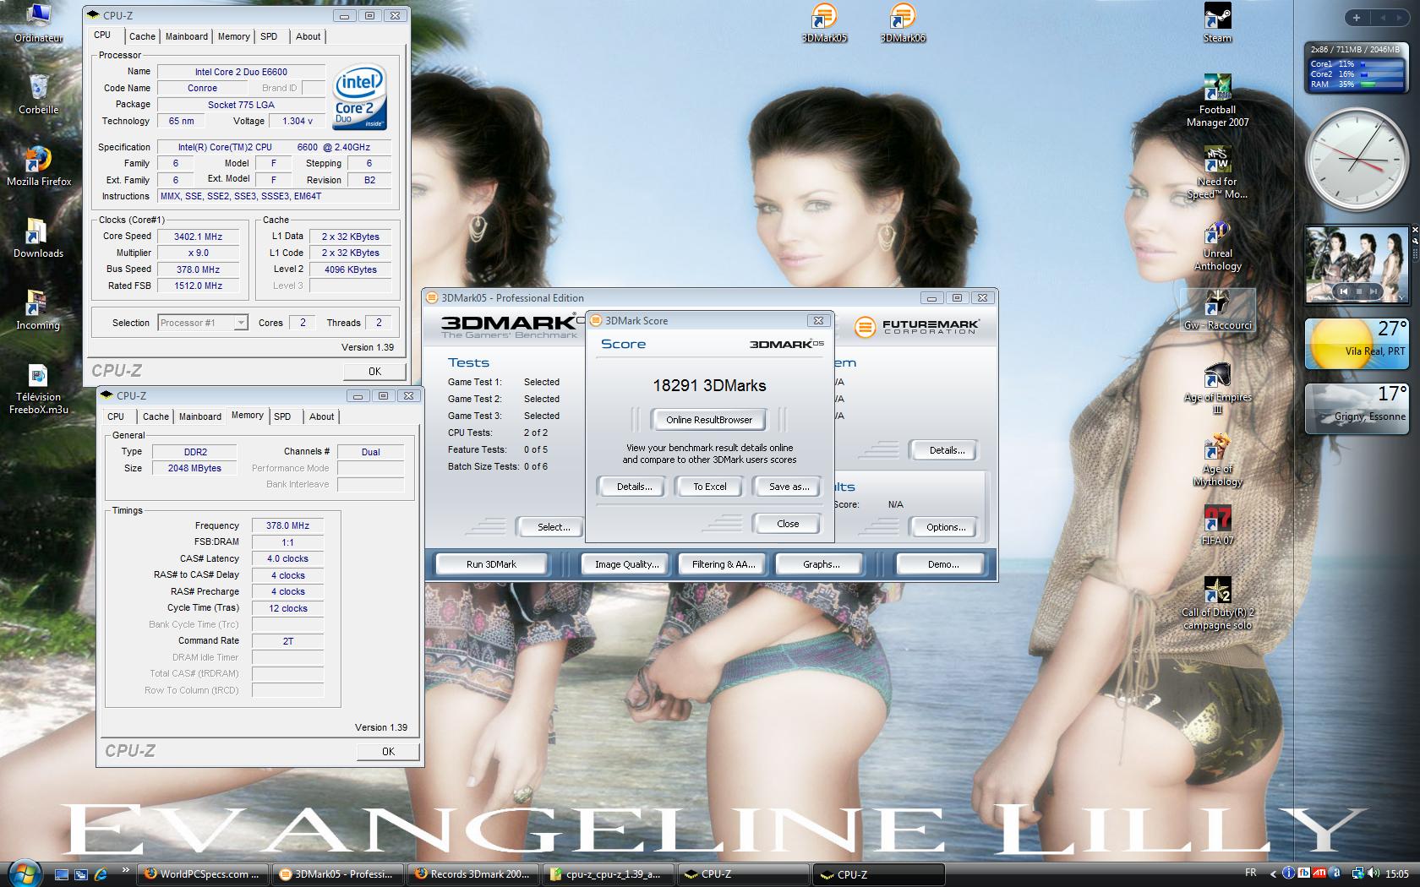1420x887 pixels.
Task: Open the Steam desktop icon
Action: tap(1217, 23)
